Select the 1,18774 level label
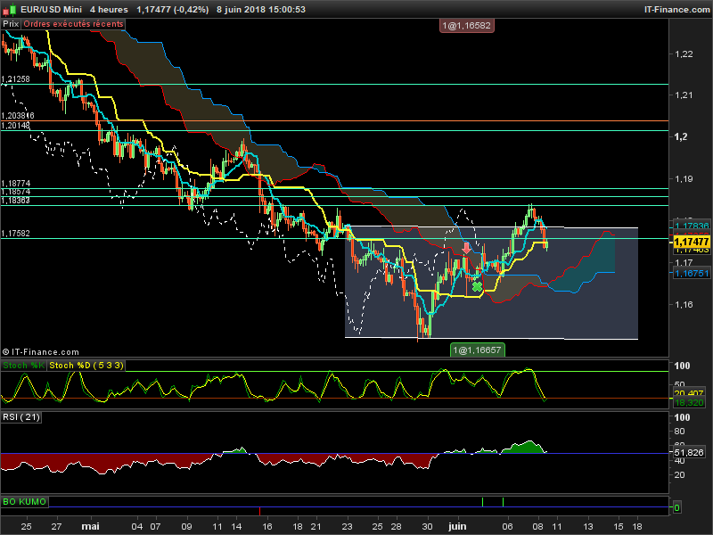713x535 pixels. [15, 184]
